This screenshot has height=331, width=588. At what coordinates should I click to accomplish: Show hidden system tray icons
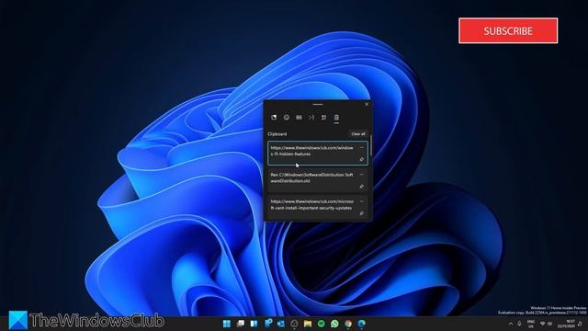(511, 324)
